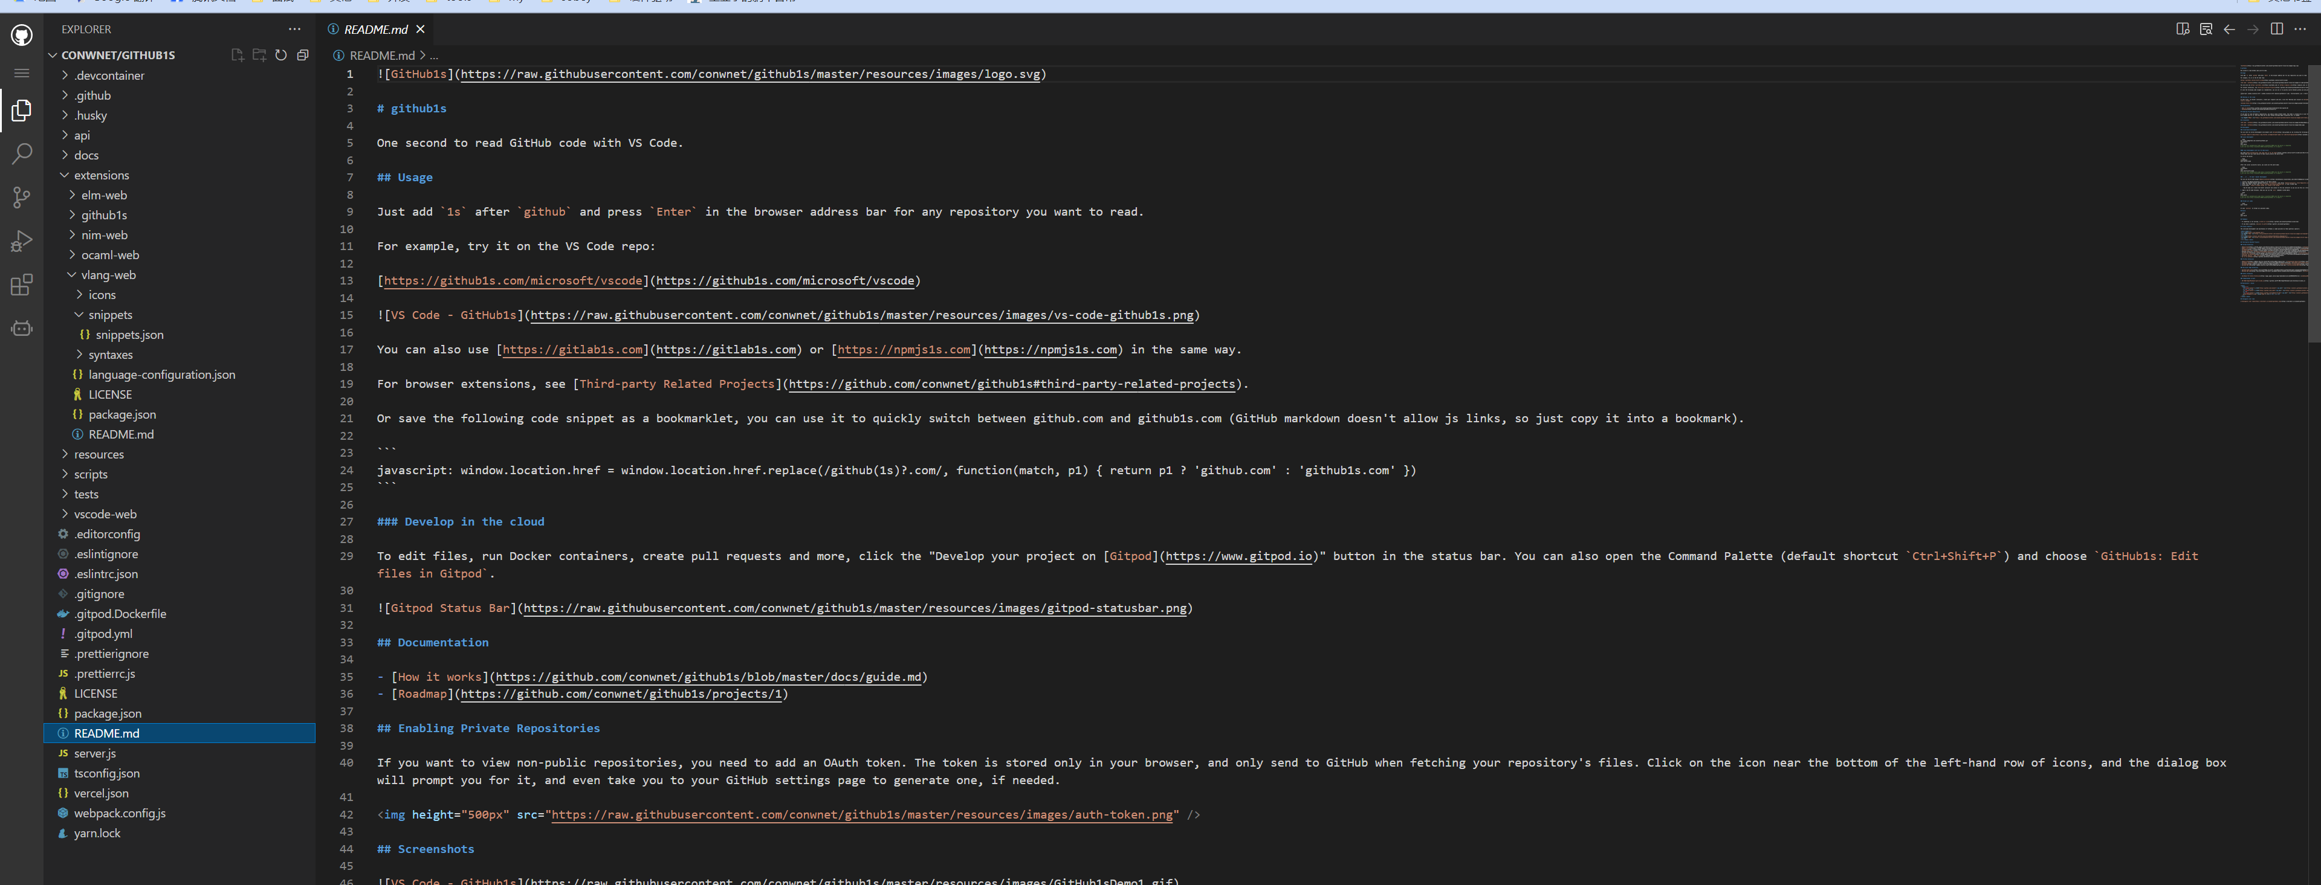2321x885 pixels.
Task: Open the Extensions view
Action: 22,285
